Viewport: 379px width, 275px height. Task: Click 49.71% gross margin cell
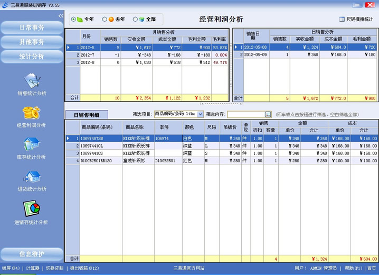point(220,62)
